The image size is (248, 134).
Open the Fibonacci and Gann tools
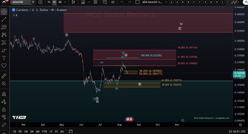point(4,27)
